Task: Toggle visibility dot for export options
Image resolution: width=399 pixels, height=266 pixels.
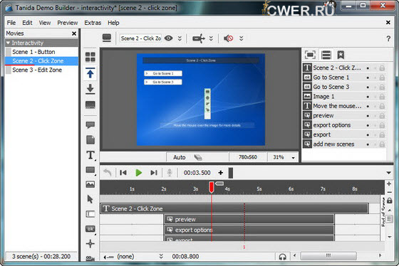Action: pos(368,125)
